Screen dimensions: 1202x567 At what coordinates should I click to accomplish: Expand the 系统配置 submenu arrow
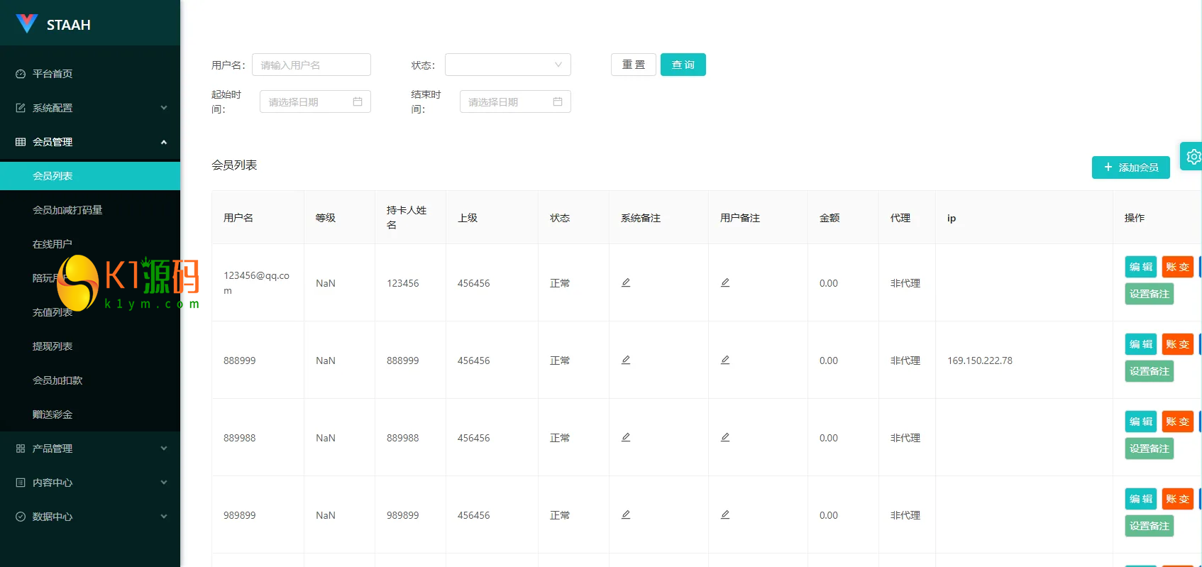coord(164,108)
